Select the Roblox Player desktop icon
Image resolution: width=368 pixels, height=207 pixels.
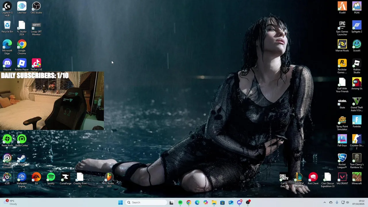click(x=22, y=65)
